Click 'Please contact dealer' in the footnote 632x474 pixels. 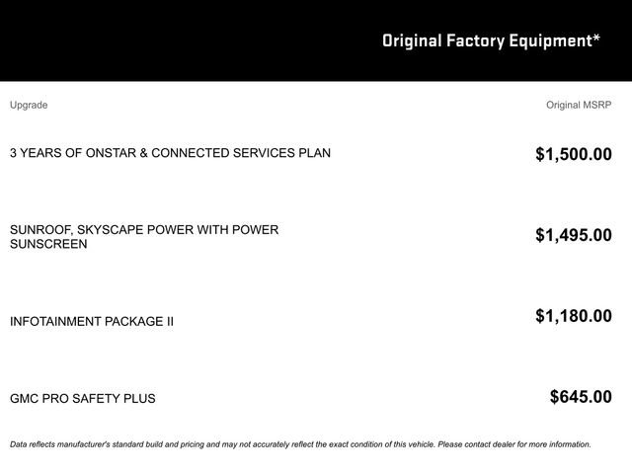click(x=476, y=444)
